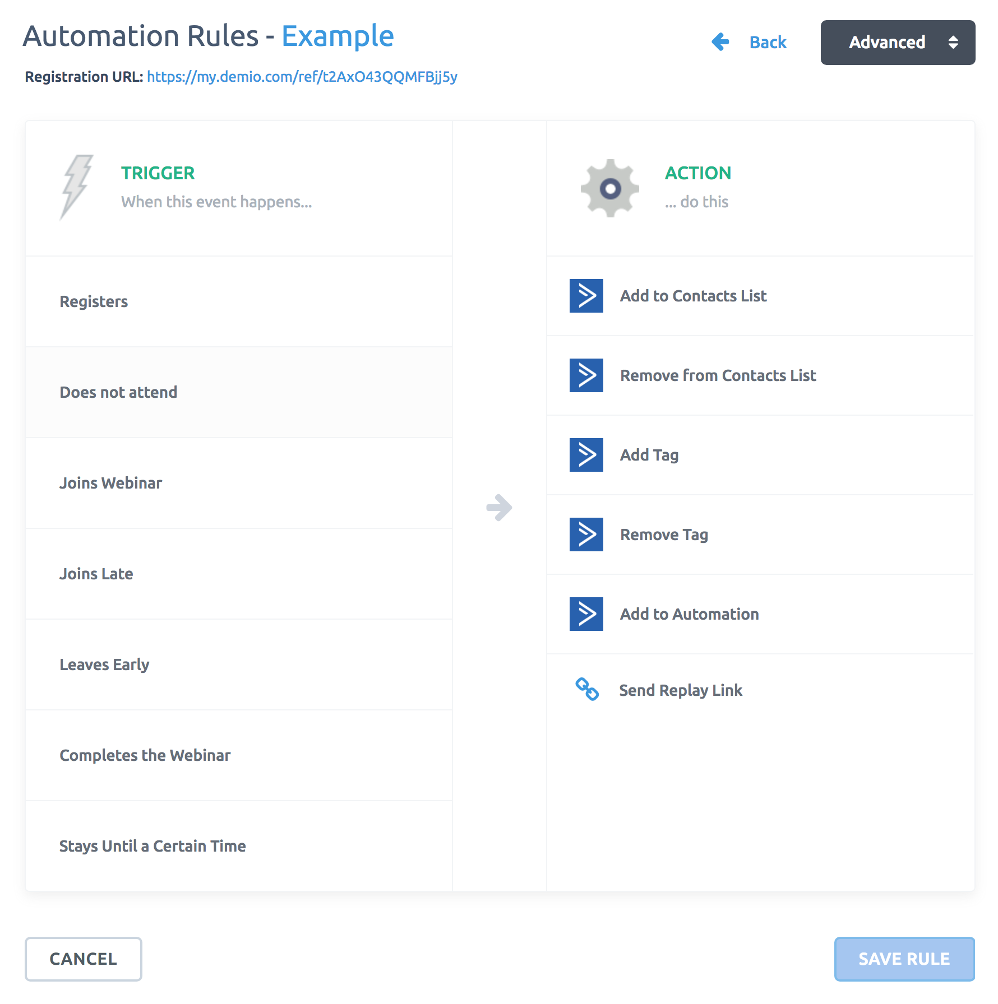Click the ActiveCampaign icon beside Add to Automation
Screen dimensions: 998x1004
(x=586, y=614)
